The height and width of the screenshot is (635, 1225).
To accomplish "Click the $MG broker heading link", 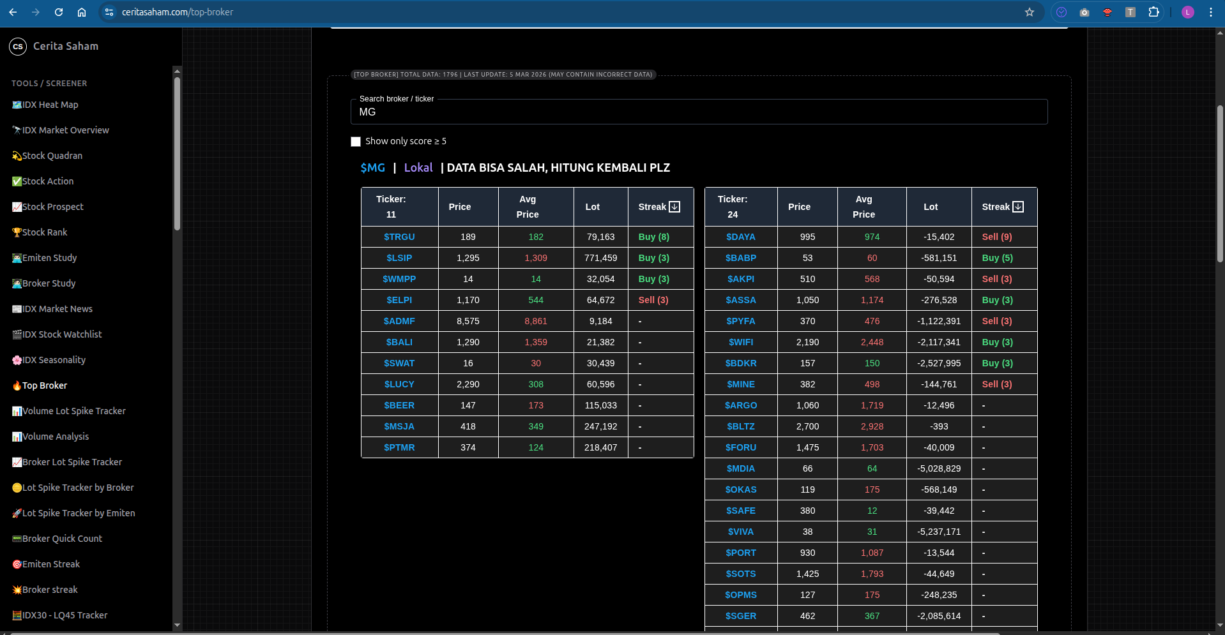I will [x=372, y=168].
